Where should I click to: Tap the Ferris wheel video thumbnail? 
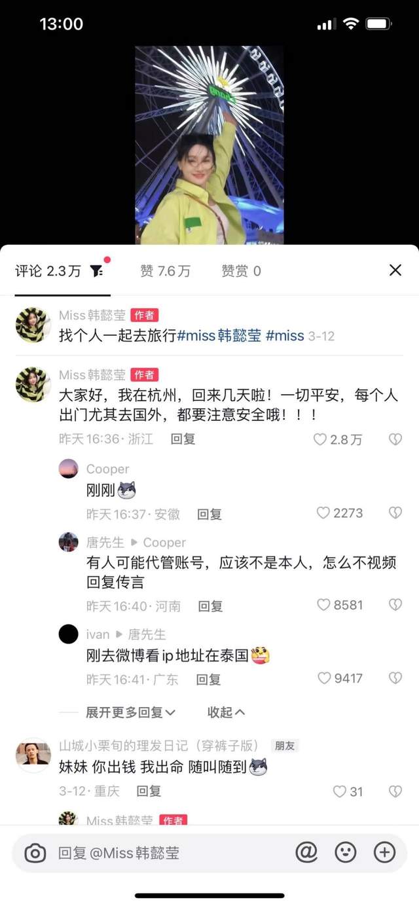(209, 145)
